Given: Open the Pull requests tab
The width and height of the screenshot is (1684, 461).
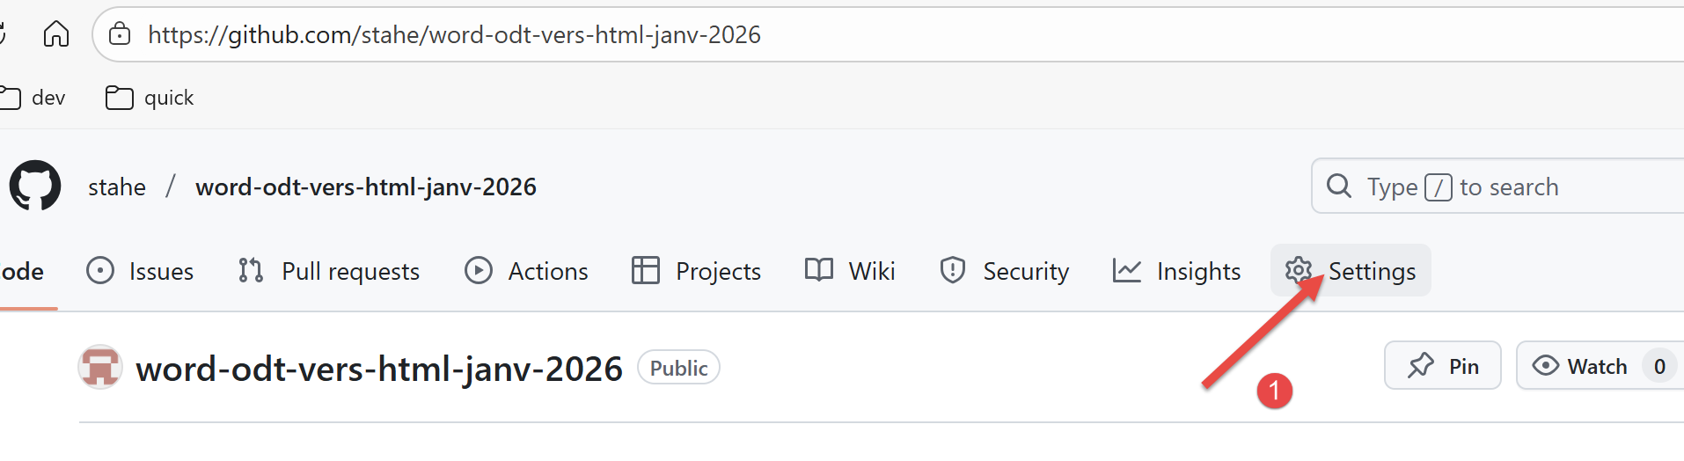Looking at the screenshot, I should [330, 271].
